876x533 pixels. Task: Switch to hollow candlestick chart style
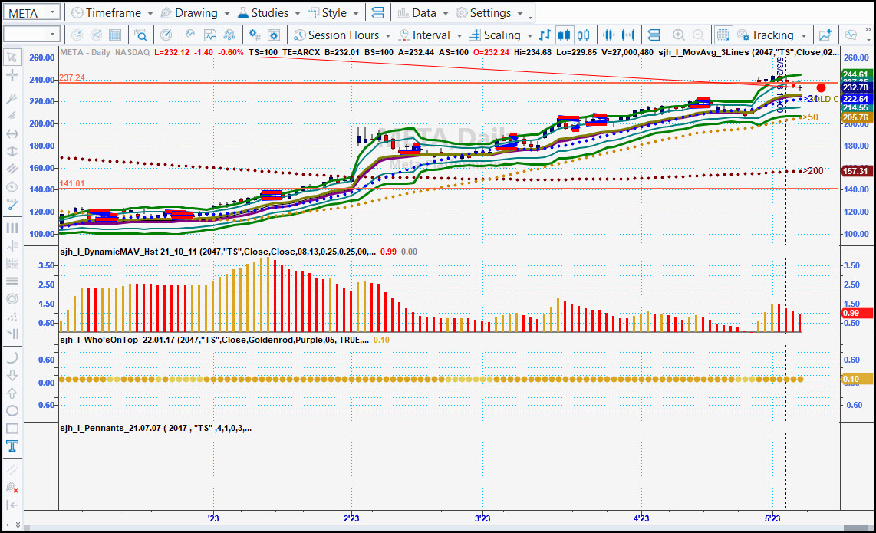pyautogui.click(x=583, y=35)
